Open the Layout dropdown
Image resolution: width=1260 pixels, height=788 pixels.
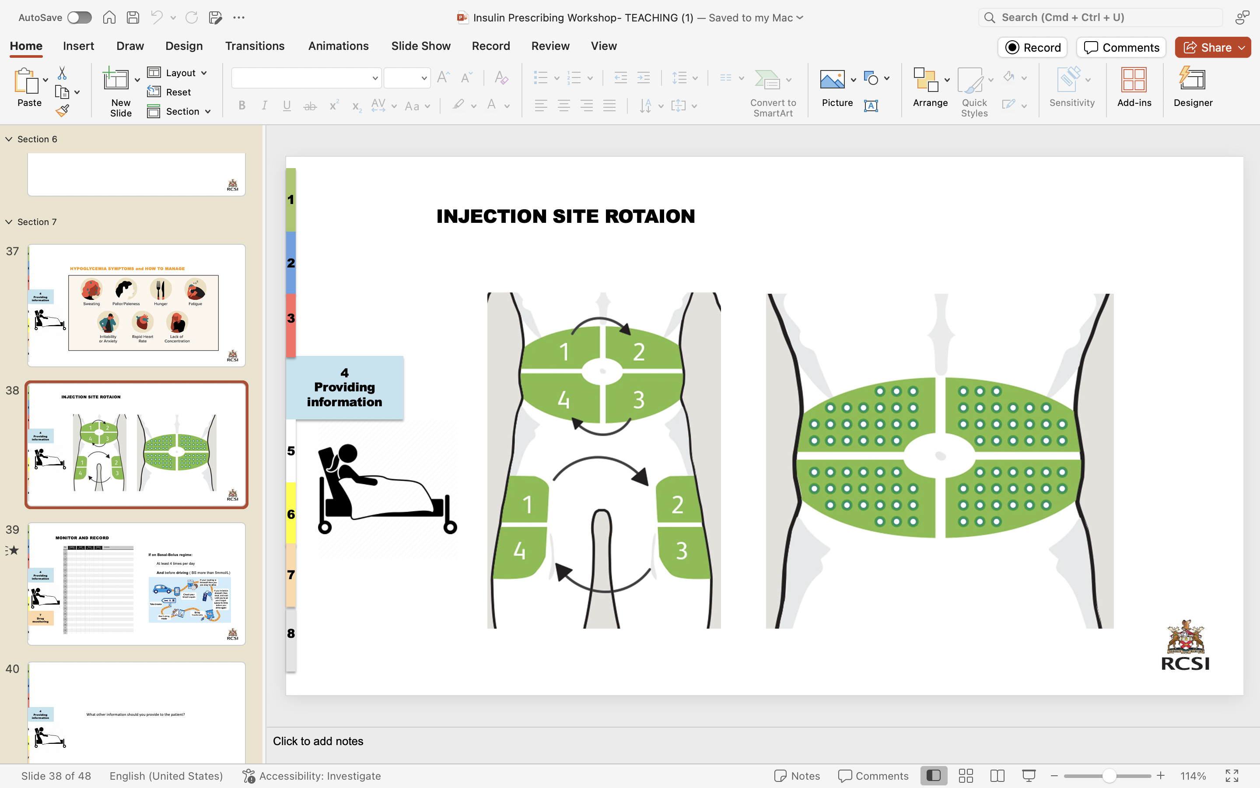[x=177, y=73]
